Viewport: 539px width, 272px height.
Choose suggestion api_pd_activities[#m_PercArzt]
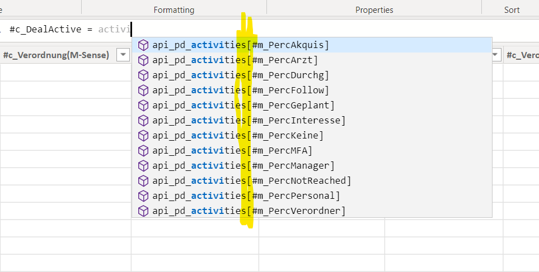click(x=312, y=60)
